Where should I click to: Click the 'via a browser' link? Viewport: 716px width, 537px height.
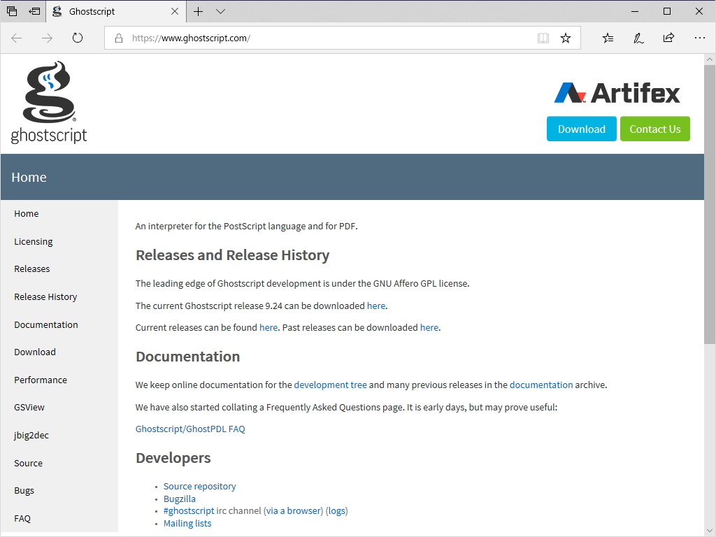pos(293,511)
